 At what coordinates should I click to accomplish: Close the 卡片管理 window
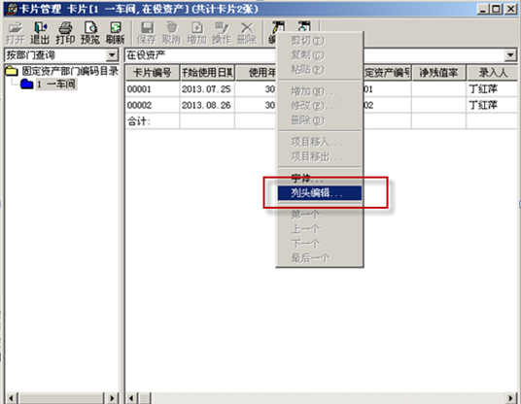coord(510,9)
